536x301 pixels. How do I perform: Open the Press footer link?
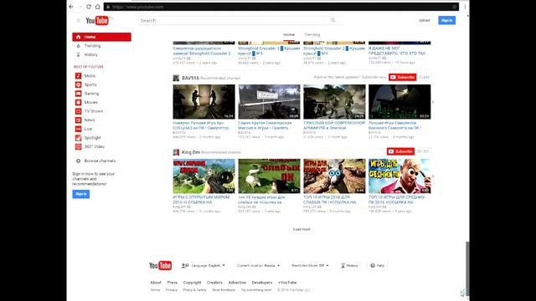point(173,283)
